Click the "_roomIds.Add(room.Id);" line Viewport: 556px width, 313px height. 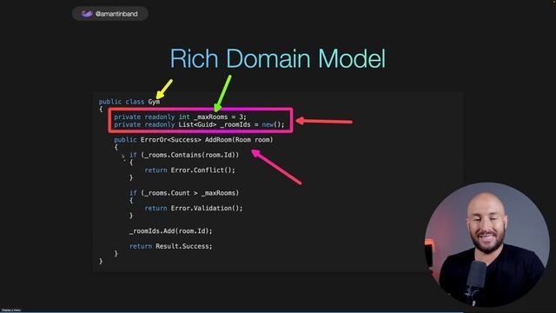pos(171,231)
